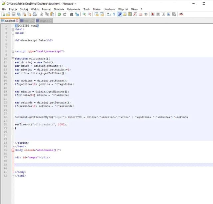Click the ABC spell check icon
The width and height of the screenshot is (213, 204).
pyautogui.click(x=181, y=14)
